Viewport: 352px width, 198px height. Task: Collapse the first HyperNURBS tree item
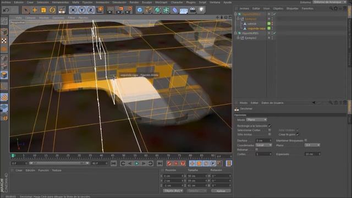pyautogui.click(x=235, y=14)
